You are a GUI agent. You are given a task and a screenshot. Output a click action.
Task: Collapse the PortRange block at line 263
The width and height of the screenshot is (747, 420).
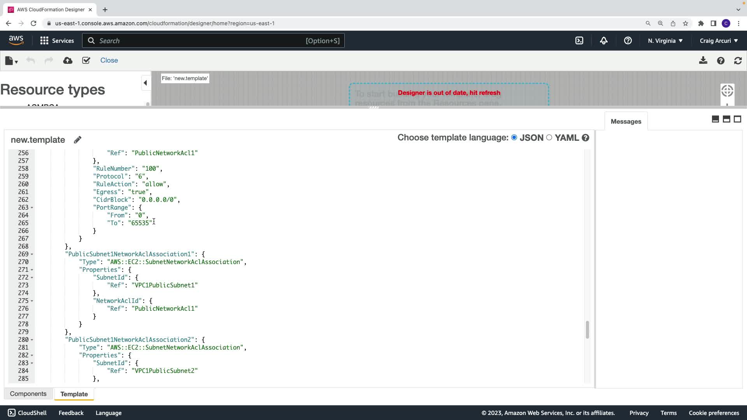coord(32,208)
